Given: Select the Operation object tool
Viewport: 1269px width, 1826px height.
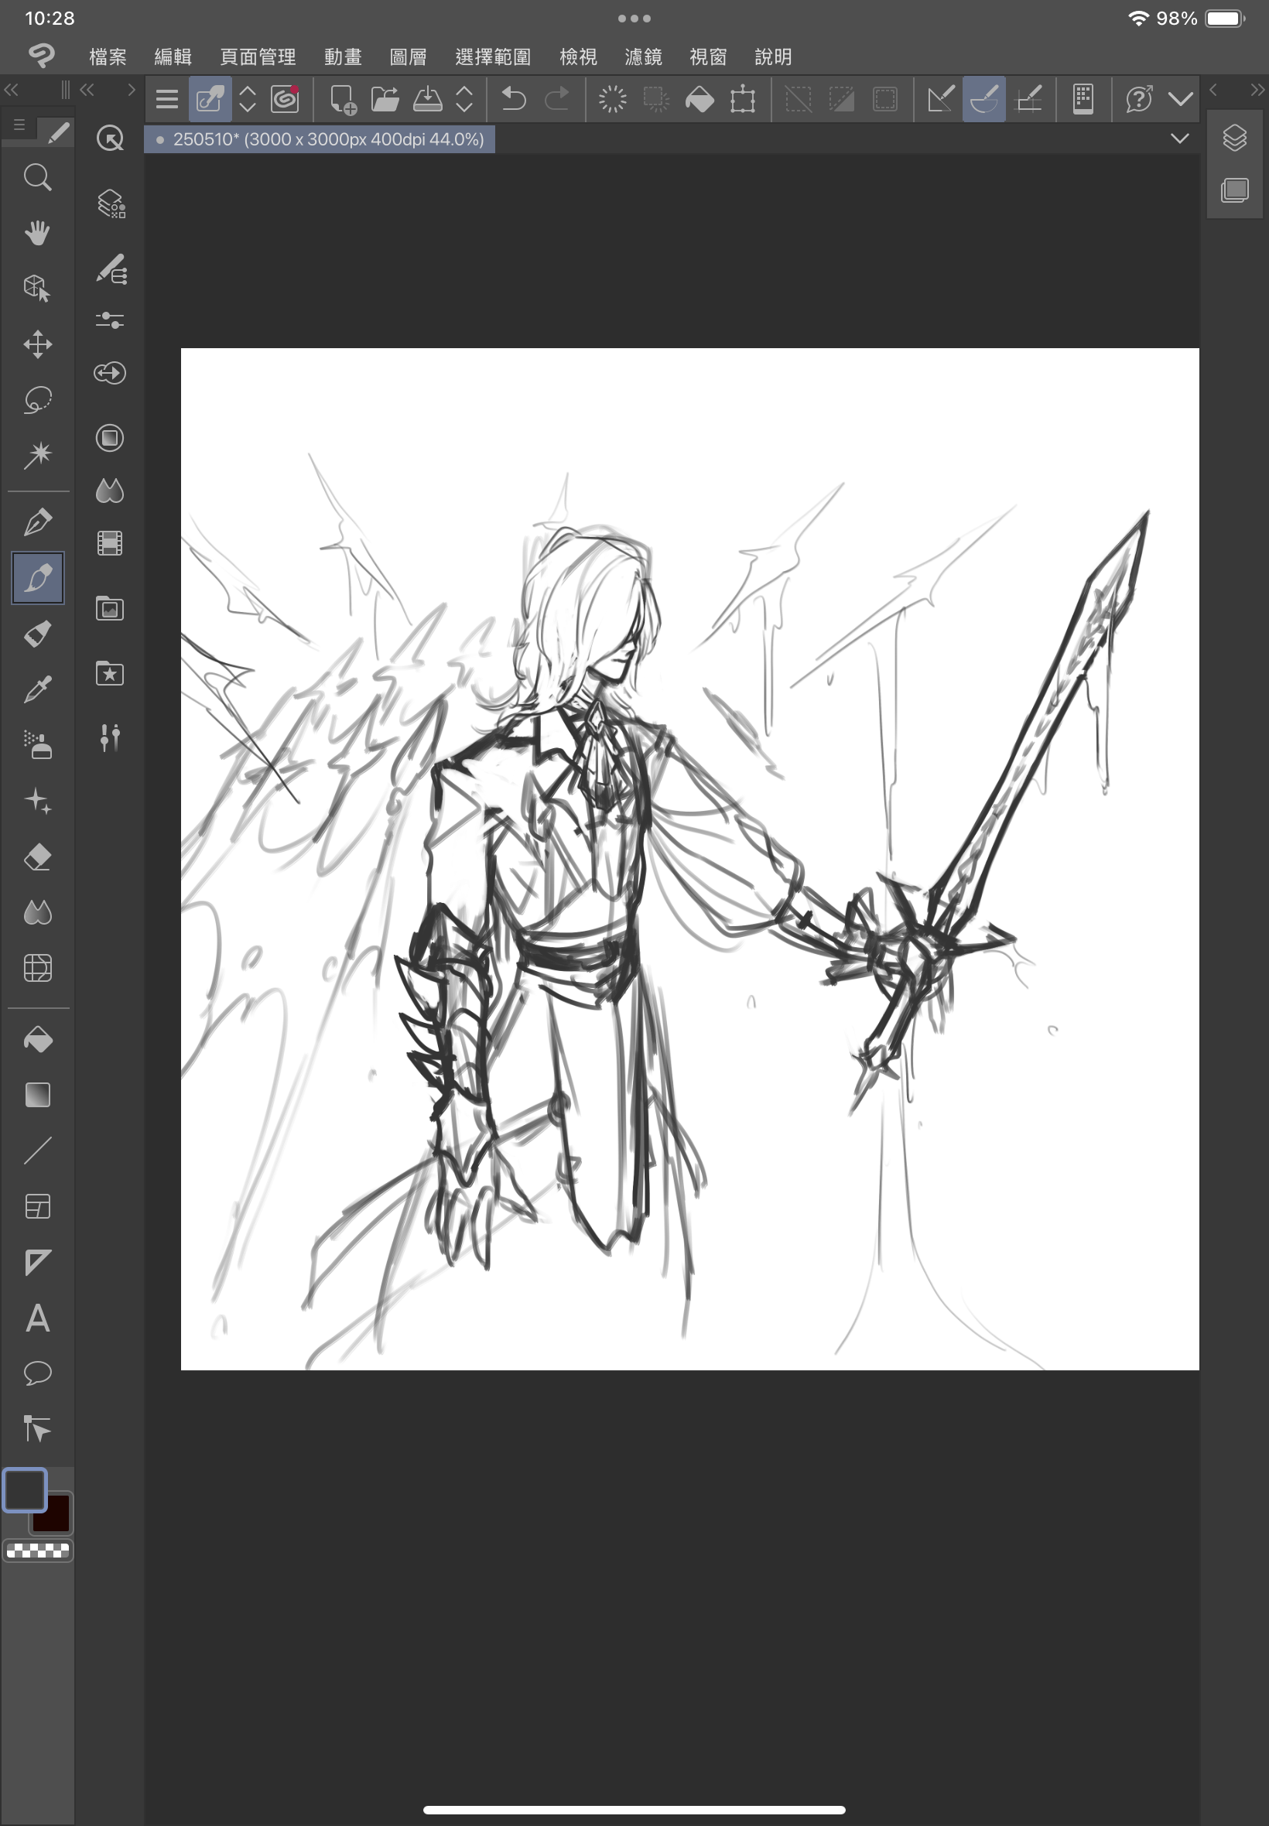Looking at the screenshot, I should [x=37, y=289].
